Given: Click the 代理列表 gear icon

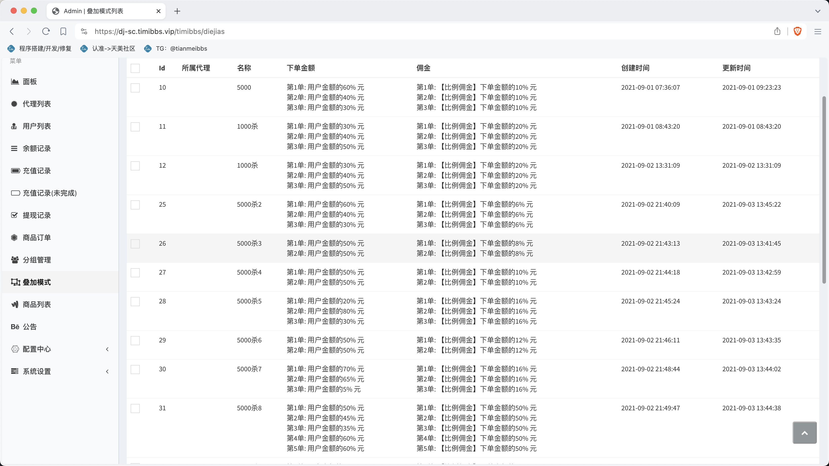Looking at the screenshot, I should tap(14, 104).
